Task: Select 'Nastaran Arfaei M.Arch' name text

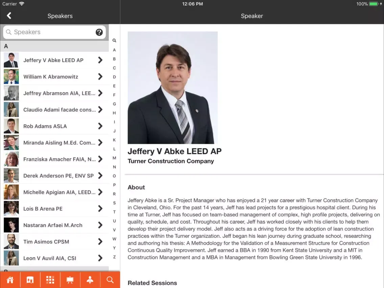Action: (53, 225)
